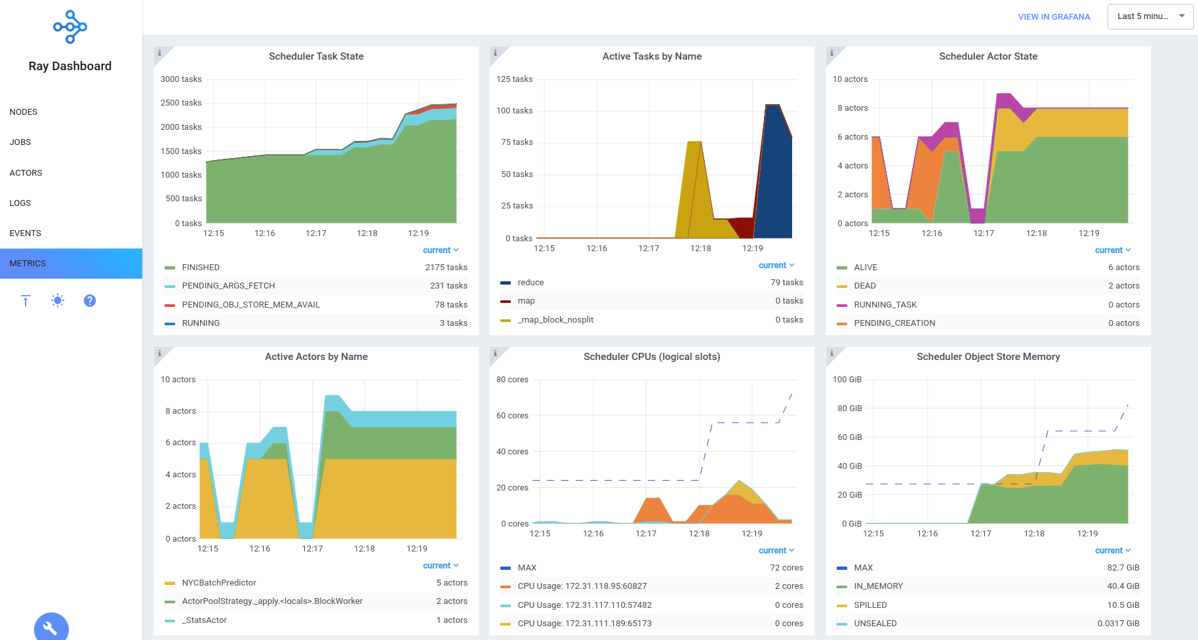
Task: Click the green FINISHED series color swatch
Action: click(x=170, y=268)
